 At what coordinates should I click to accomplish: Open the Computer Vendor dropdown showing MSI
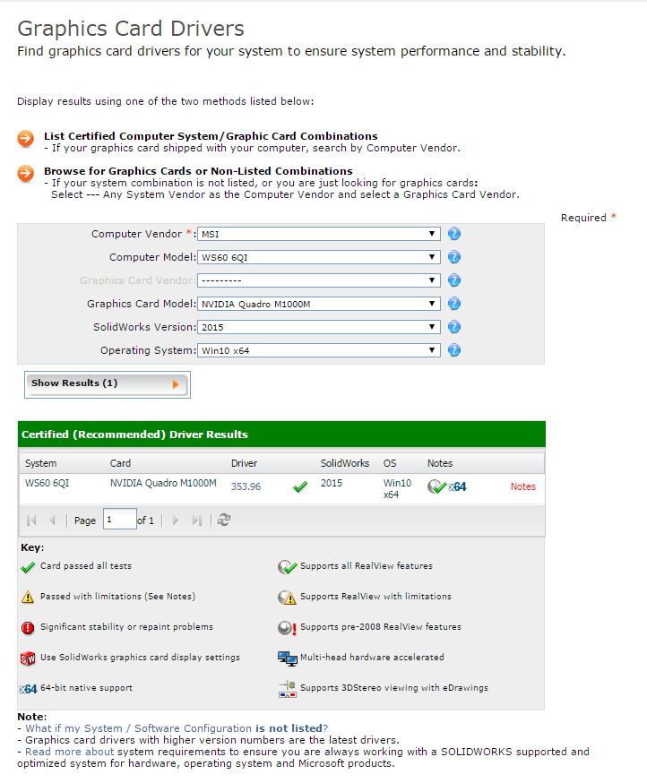(319, 234)
